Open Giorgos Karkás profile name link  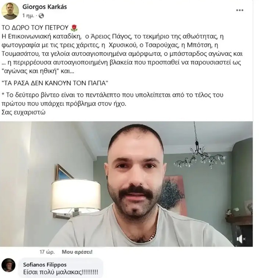pyautogui.click(x=44, y=7)
